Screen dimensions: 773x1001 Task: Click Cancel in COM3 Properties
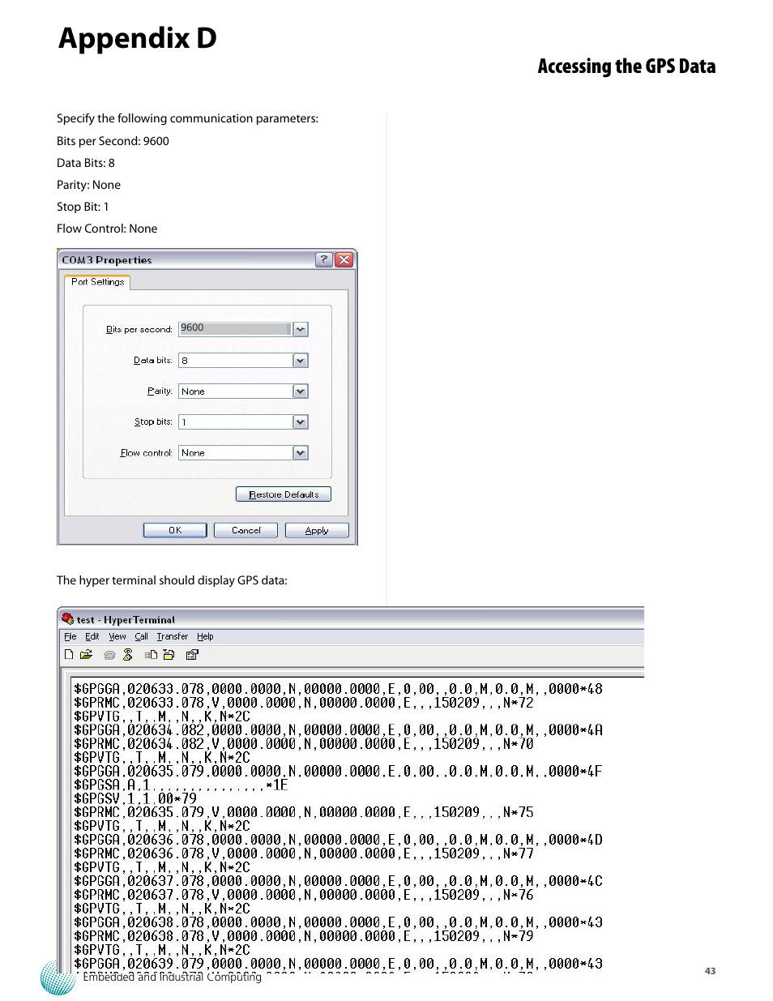point(246,530)
